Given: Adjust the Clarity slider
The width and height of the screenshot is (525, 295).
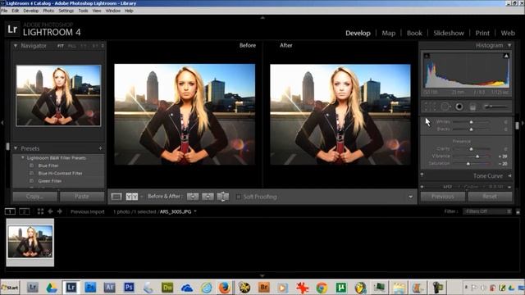Looking at the screenshot, I should coord(471,149).
